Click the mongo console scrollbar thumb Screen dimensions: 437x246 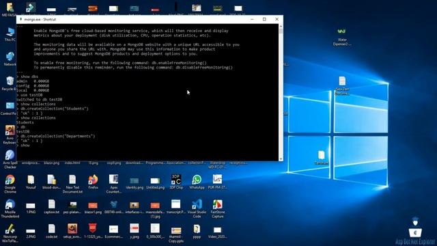point(281,31)
